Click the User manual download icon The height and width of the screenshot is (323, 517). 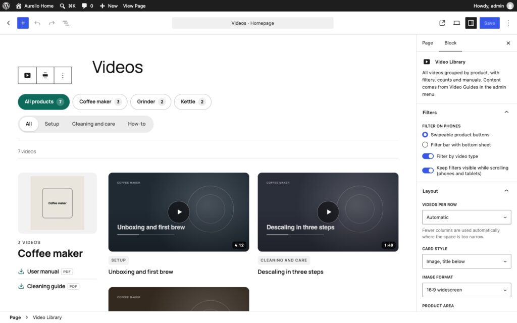point(21,272)
